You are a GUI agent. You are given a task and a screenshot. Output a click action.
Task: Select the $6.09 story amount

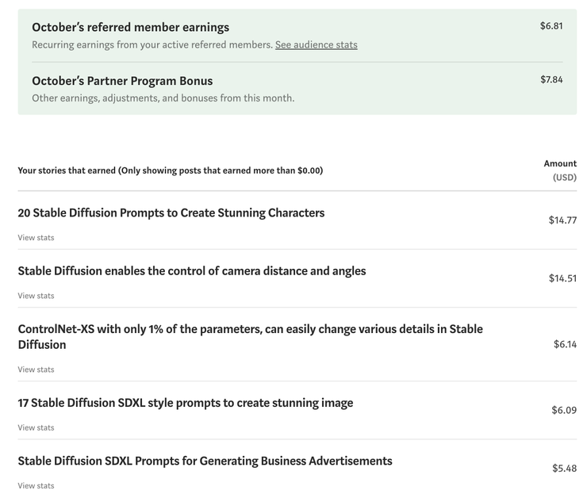click(564, 410)
